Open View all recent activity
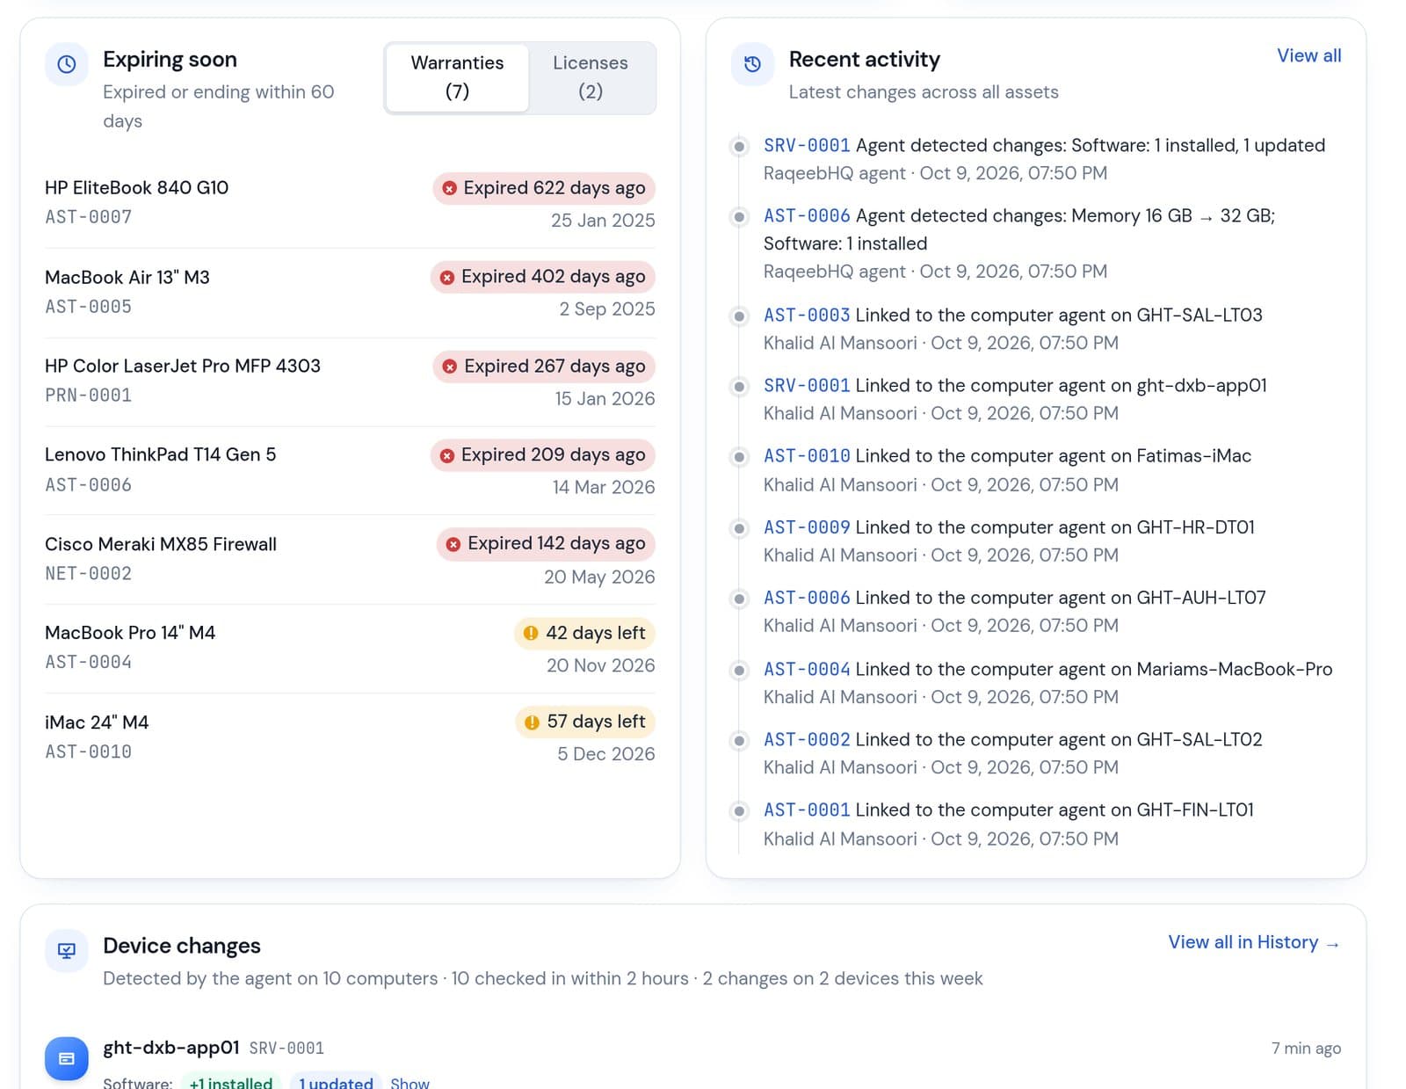Viewport: 1406px width, 1089px height. click(1308, 55)
